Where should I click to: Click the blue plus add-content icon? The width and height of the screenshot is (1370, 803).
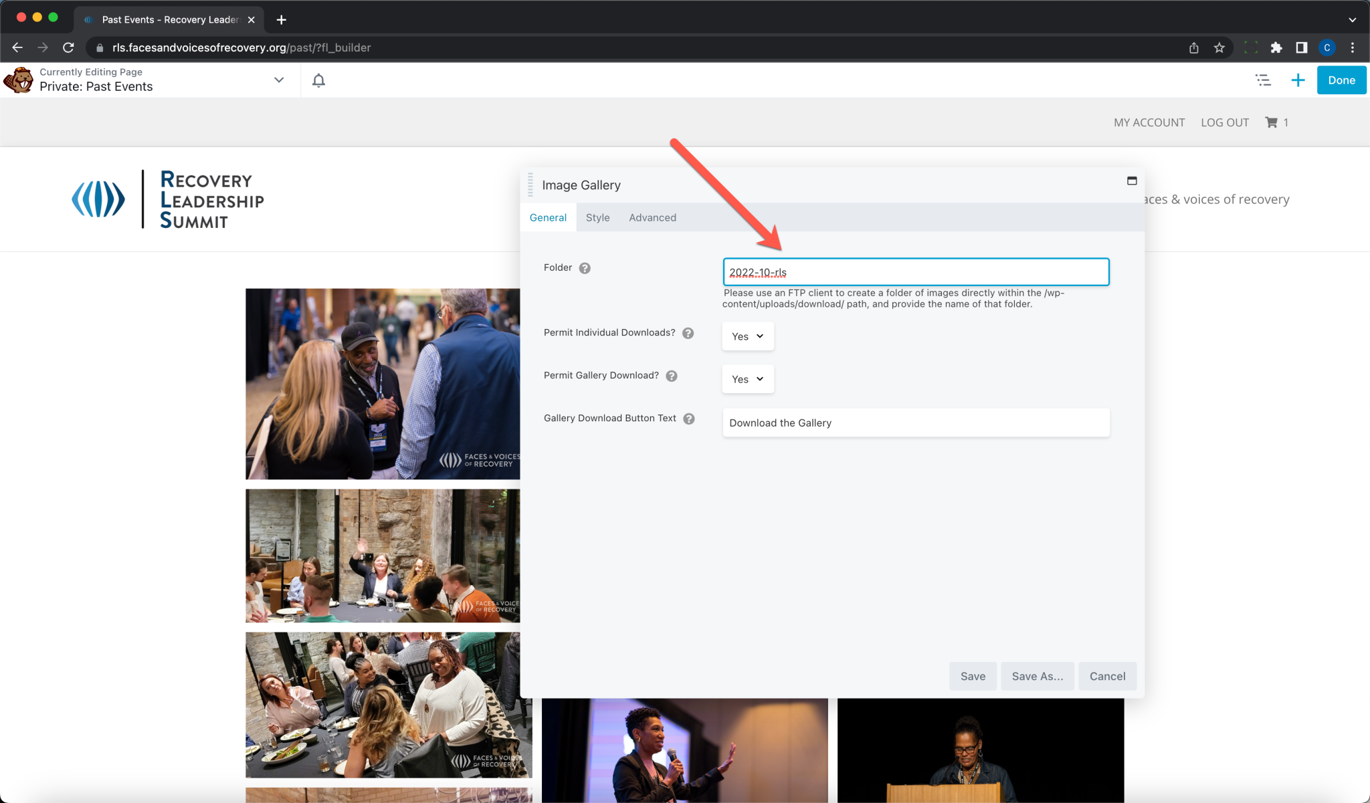click(1298, 80)
